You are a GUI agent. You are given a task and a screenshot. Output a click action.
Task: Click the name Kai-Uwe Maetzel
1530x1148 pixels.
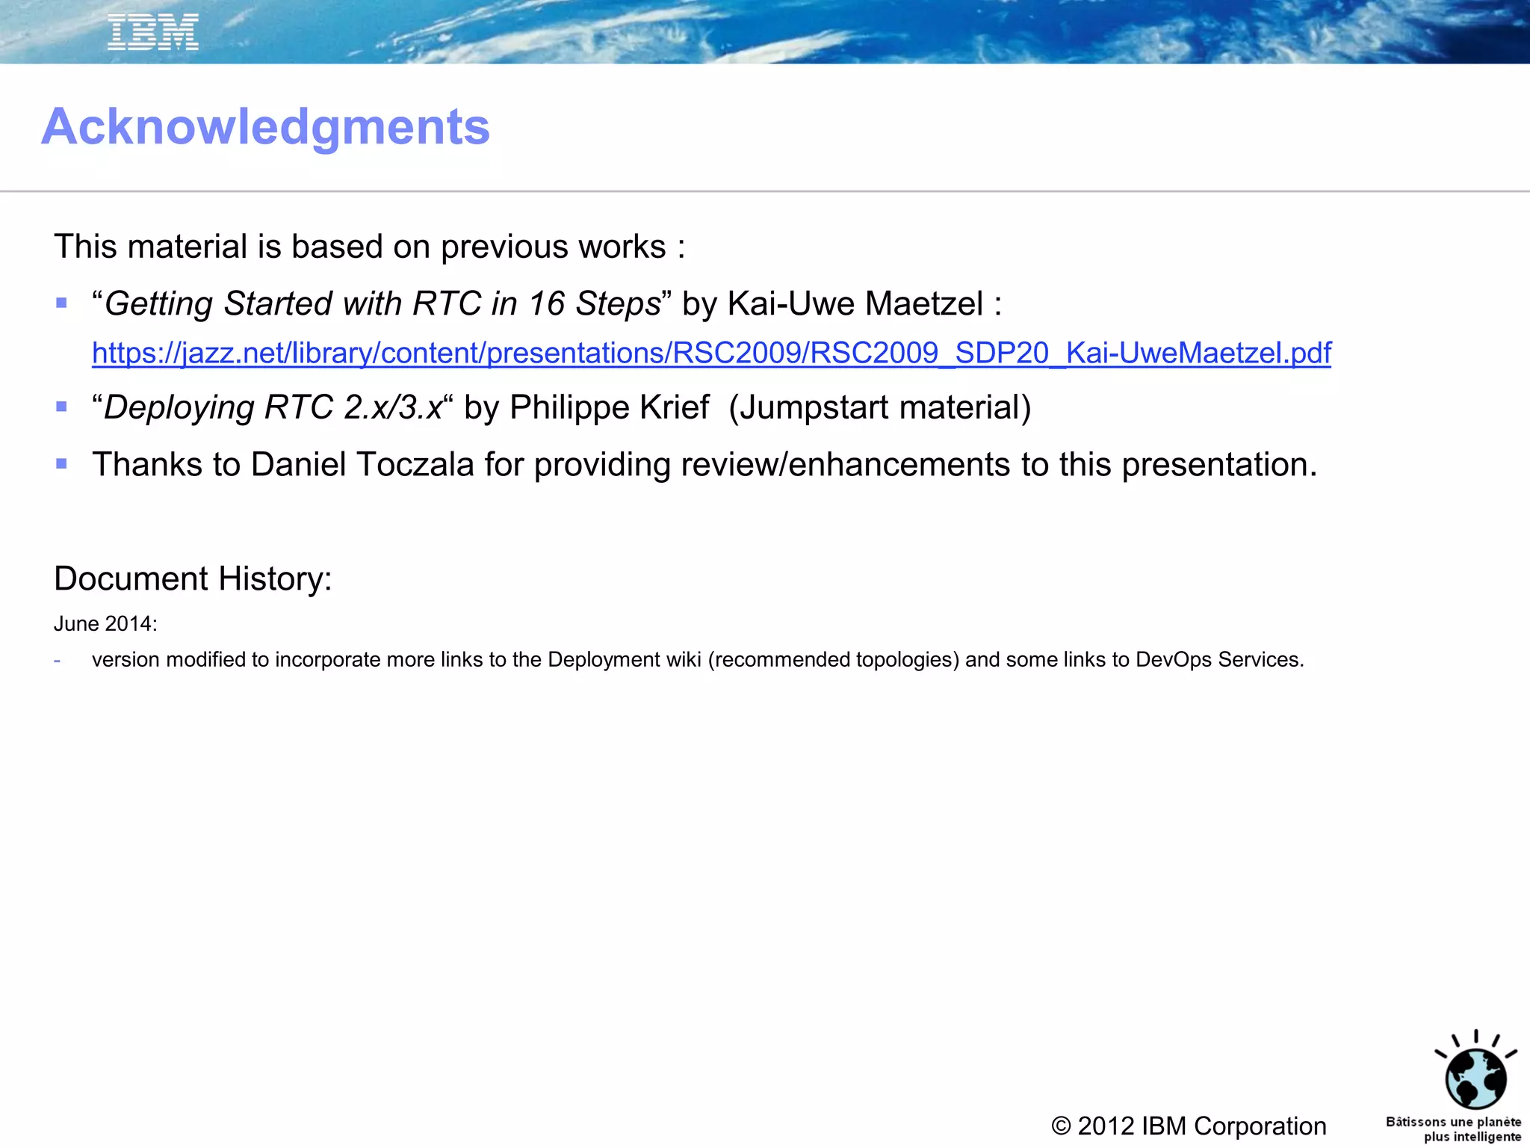pos(855,303)
